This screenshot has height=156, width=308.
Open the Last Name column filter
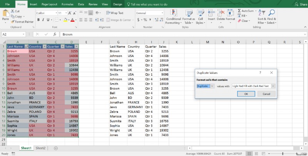click(26, 47)
